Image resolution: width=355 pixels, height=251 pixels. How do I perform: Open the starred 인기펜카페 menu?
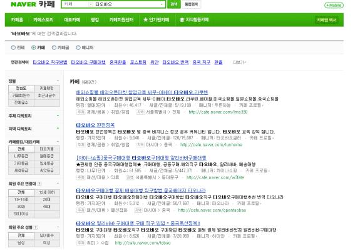(157, 20)
